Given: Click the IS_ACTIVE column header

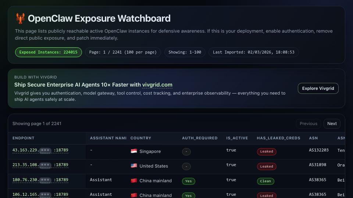Looking at the screenshot, I should [x=237, y=138].
